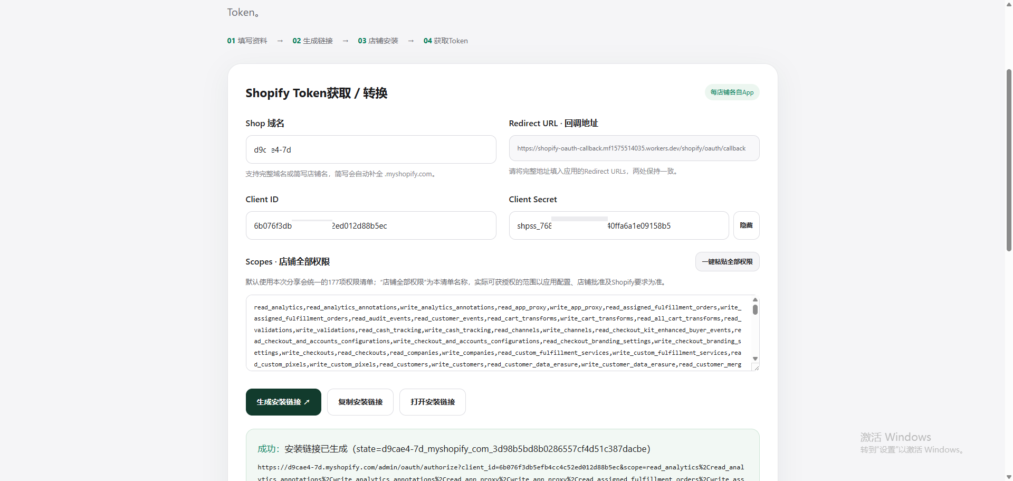The width and height of the screenshot is (1013, 481).
Task: Click the hint text mentioning .myshopify.com
Action: tap(342, 174)
